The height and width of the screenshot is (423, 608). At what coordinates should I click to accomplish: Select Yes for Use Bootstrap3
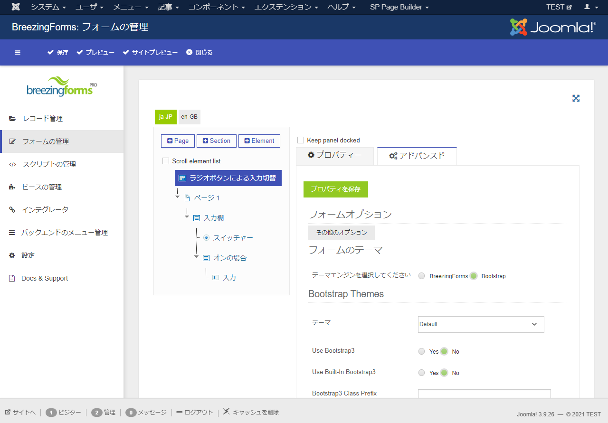[421, 351]
